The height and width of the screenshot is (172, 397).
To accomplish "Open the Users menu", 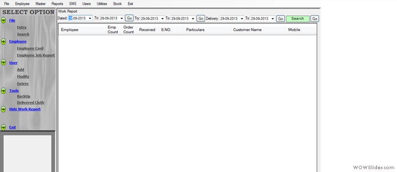I will pos(87,4).
